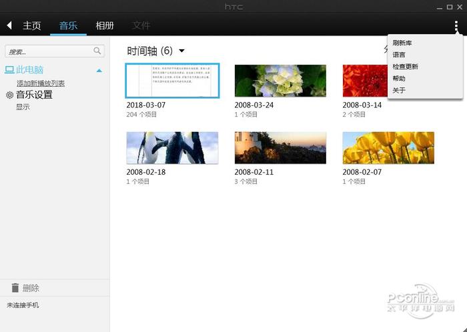Click the 删除 button

click(31, 288)
